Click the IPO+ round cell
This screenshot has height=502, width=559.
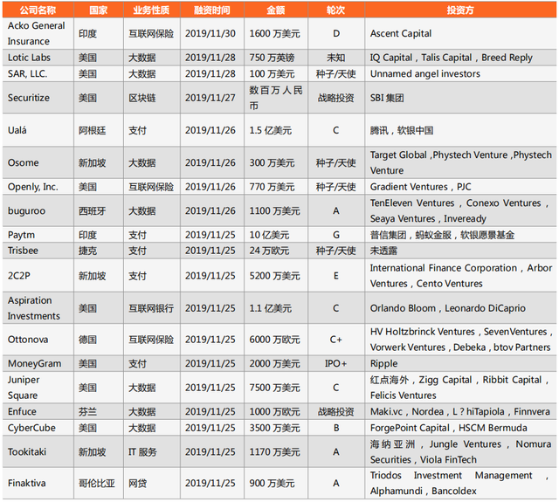[x=335, y=363]
